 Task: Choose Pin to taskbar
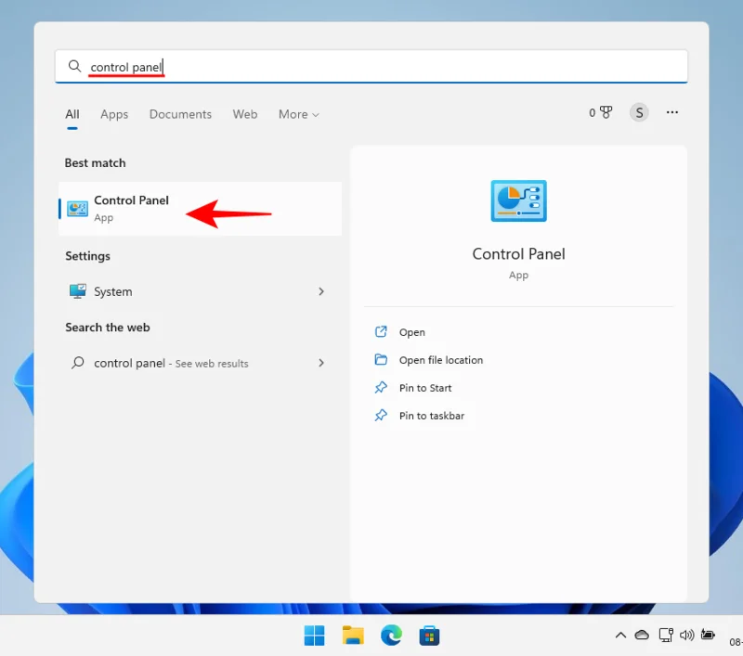[x=431, y=416]
